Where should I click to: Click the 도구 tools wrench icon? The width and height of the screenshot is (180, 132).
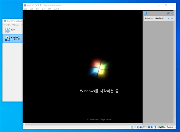(7, 30)
